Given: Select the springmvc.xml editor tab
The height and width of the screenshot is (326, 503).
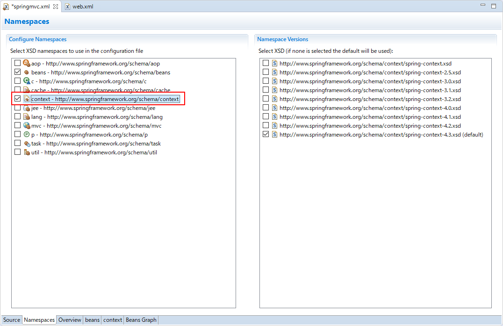Looking at the screenshot, I should point(30,7).
